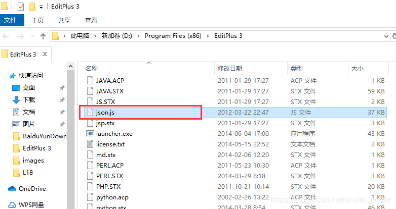
Task: Click 此电脑 in the address path
Action: (80, 36)
